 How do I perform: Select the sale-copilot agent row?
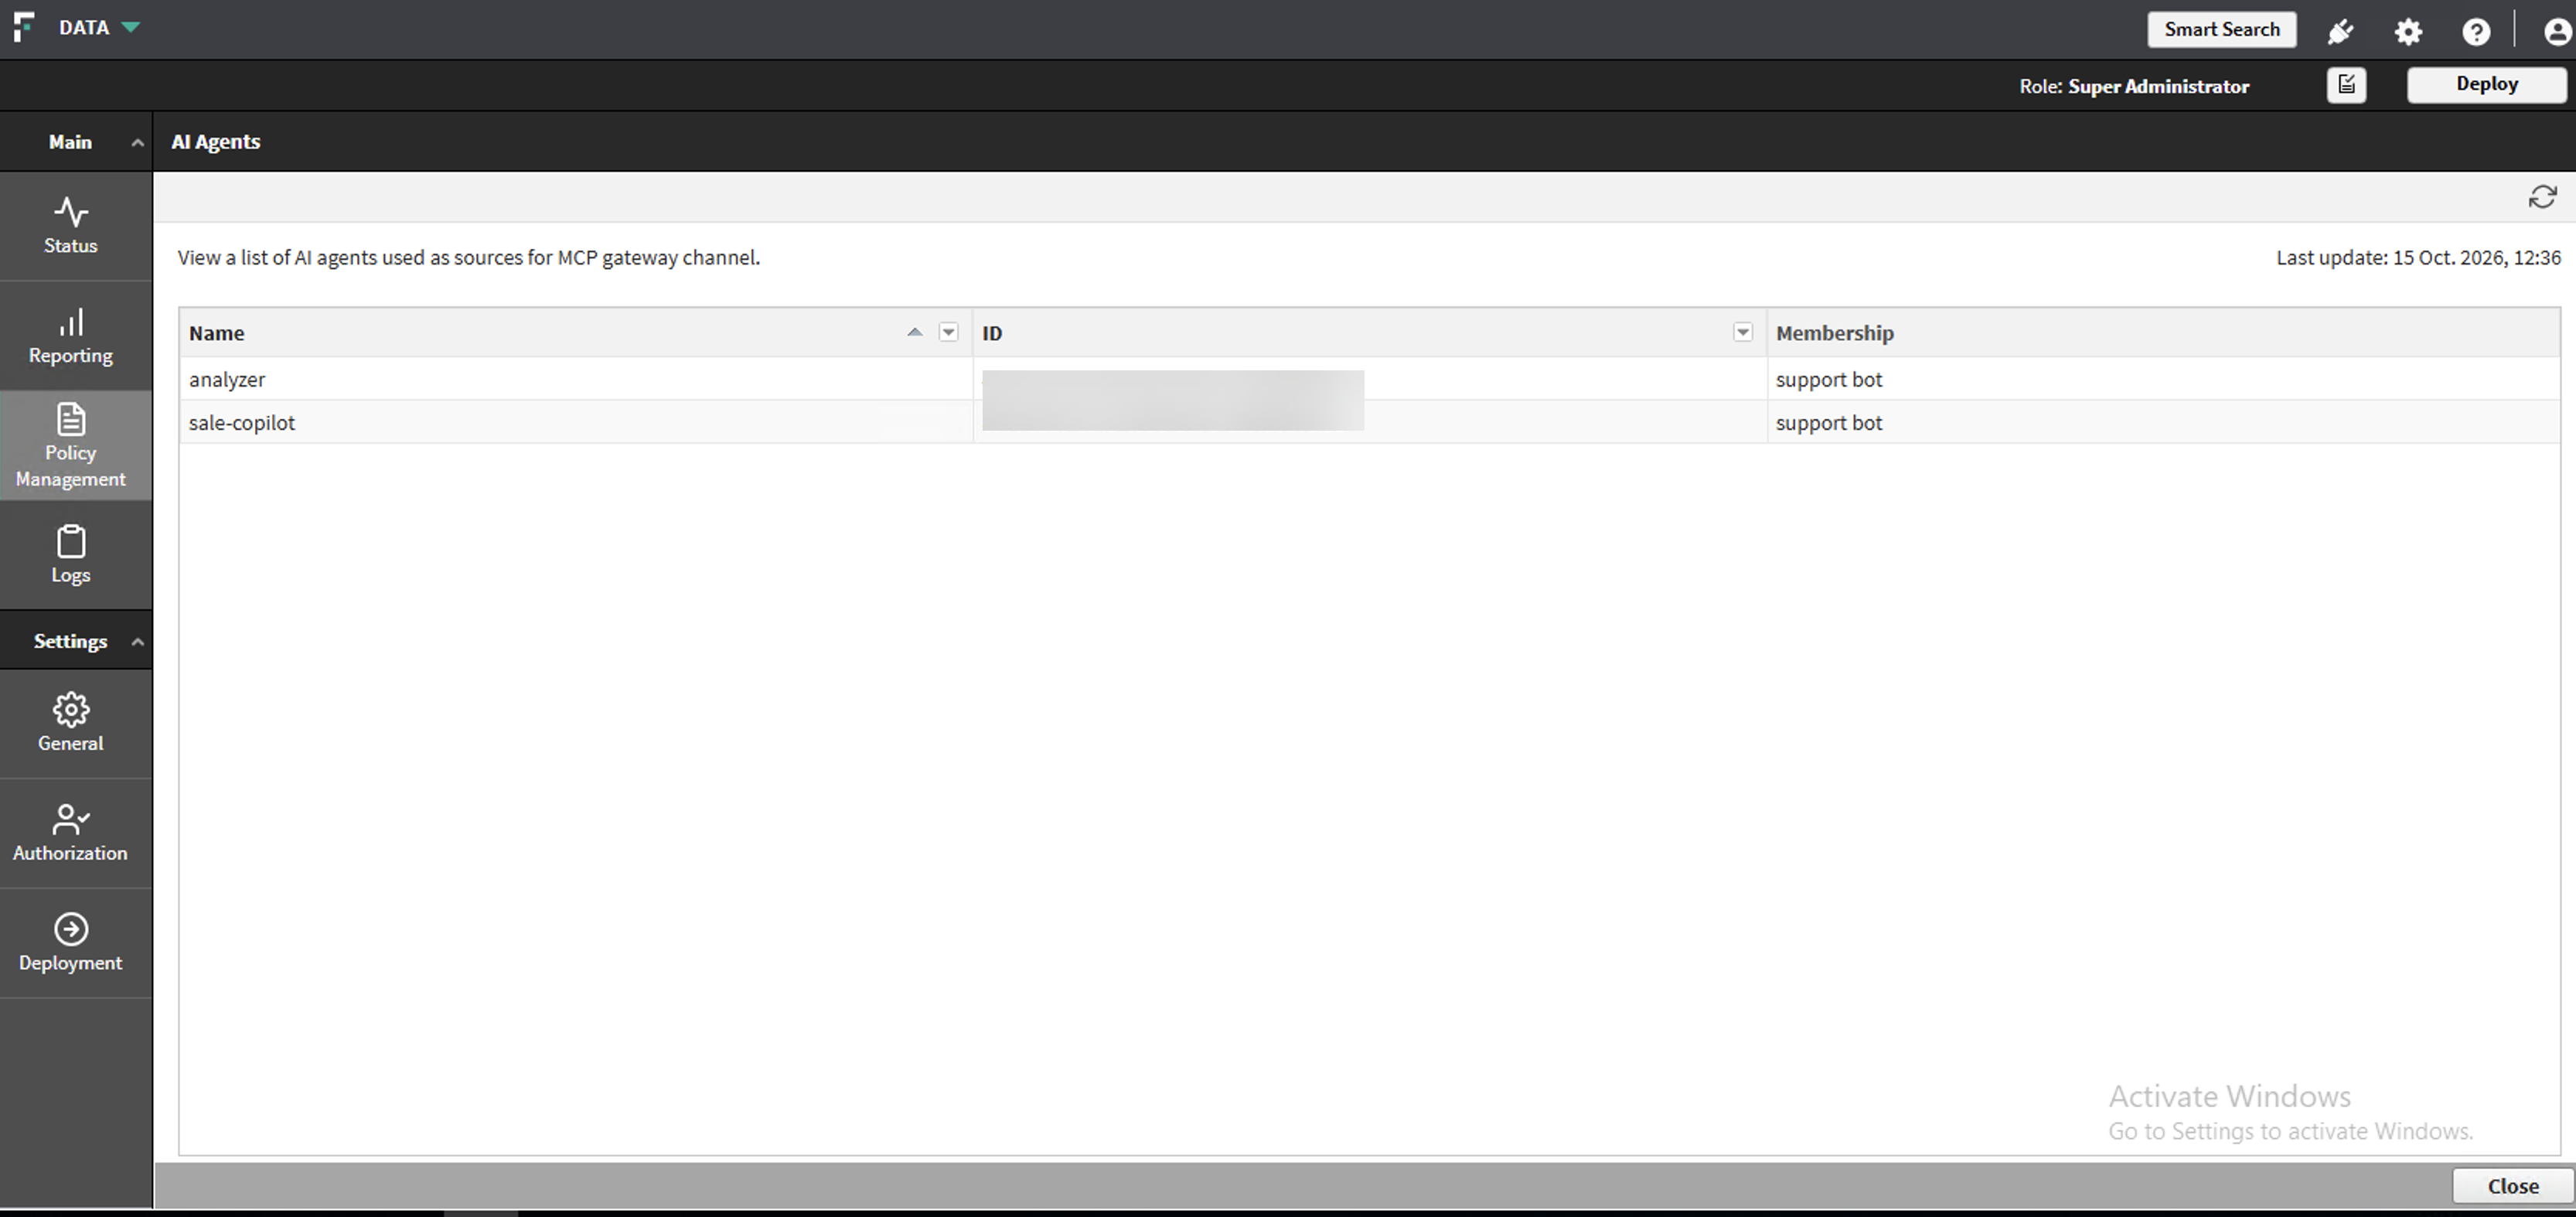click(x=1369, y=422)
